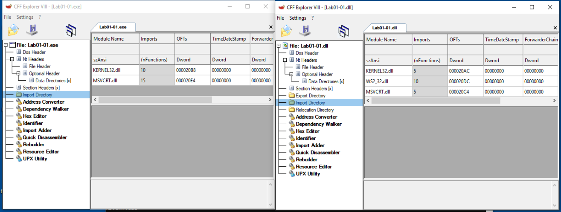Close the Lab01-01.exe tab panel
The width and height of the screenshot is (561, 212).
[x=270, y=27]
